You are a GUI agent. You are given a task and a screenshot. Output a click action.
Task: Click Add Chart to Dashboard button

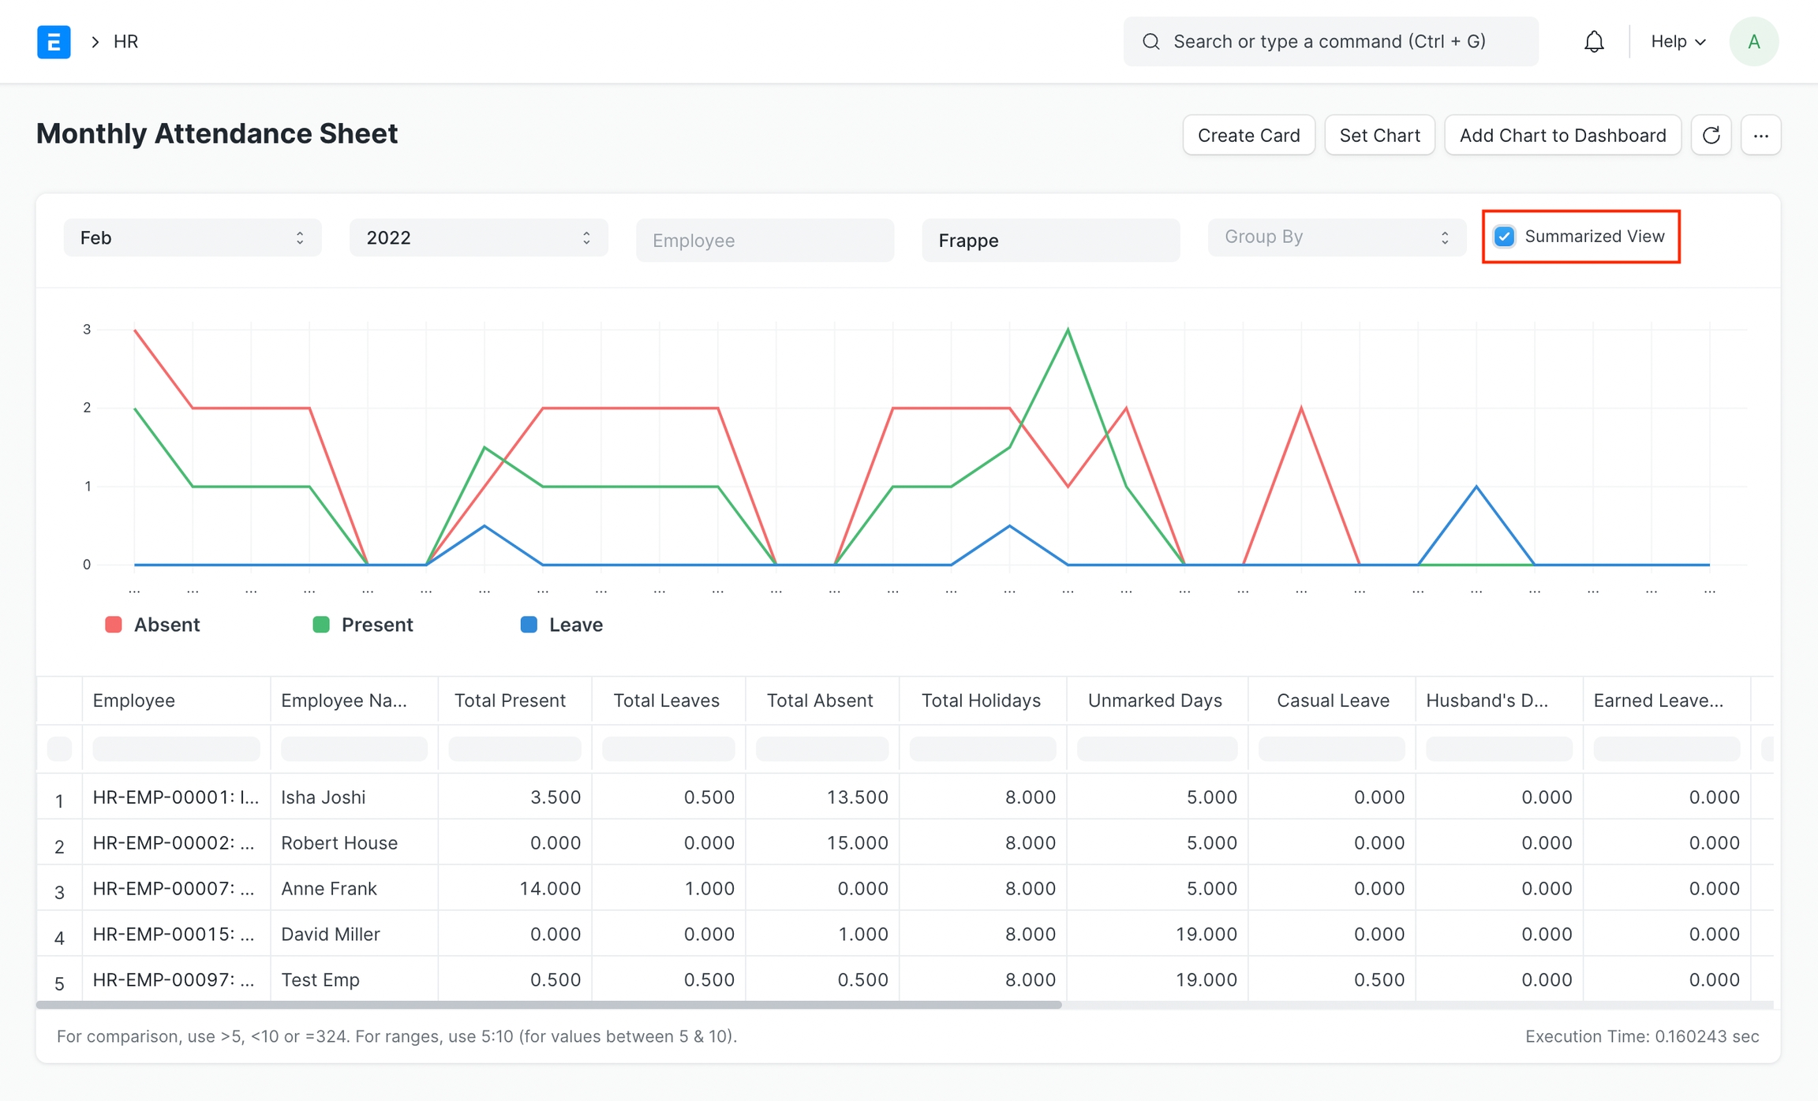tap(1562, 135)
